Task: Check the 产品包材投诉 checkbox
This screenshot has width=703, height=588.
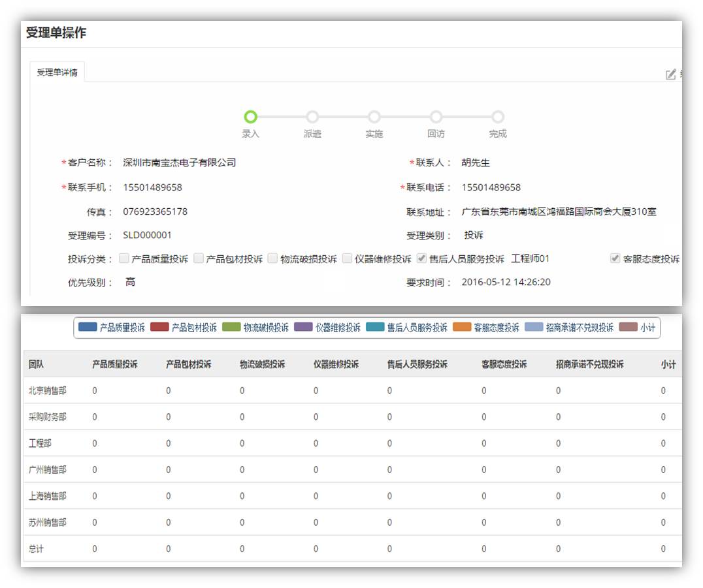Action: pyautogui.click(x=199, y=258)
